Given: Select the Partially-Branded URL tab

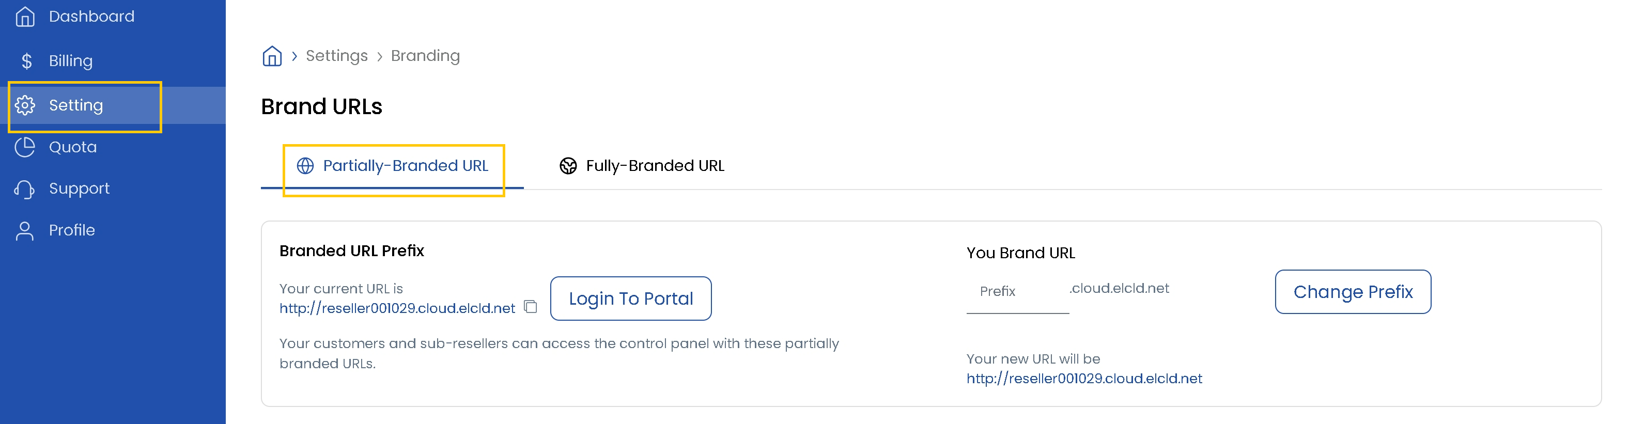Looking at the screenshot, I should [405, 166].
